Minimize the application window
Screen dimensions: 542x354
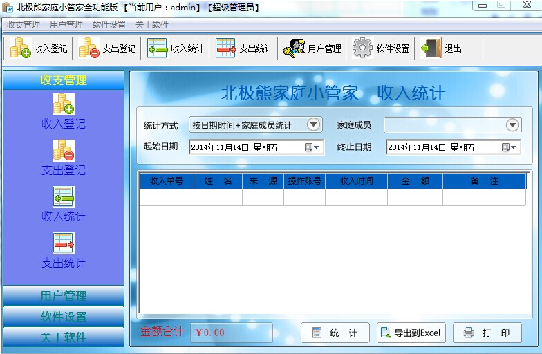483,6
